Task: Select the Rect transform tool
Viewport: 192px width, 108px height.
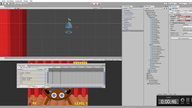Action: click(x=10, y=4)
